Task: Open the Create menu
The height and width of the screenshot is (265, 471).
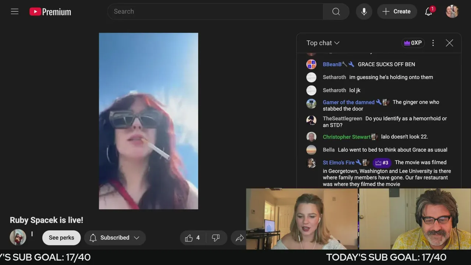Action: tap(397, 11)
